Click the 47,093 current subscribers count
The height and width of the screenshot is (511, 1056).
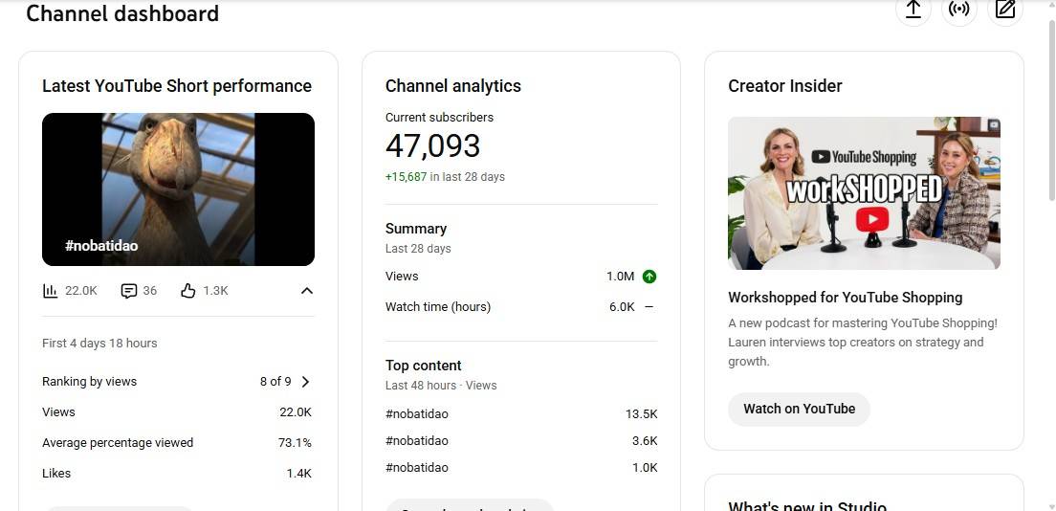(432, 146)
